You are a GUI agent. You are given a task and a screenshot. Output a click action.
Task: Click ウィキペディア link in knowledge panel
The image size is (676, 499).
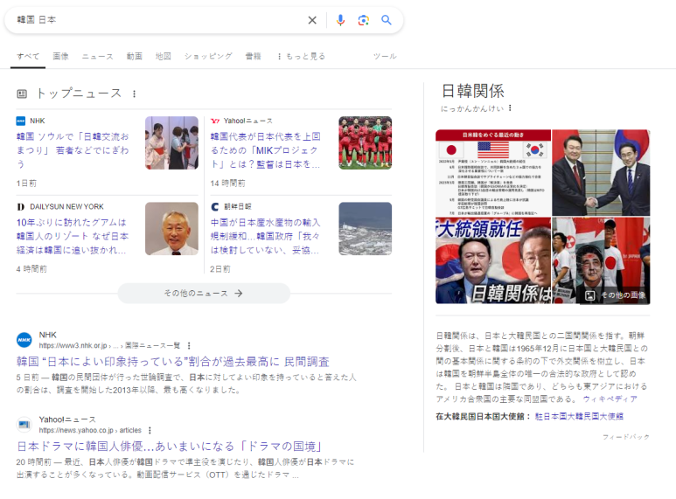610,399
